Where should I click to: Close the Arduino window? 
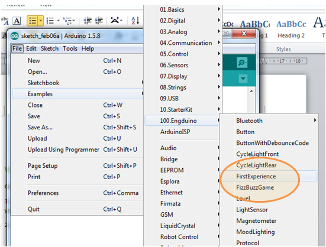point(244,34)
